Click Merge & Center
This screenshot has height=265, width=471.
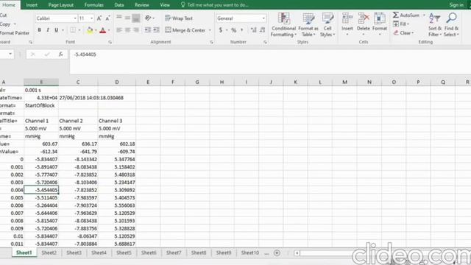point(185,30)
